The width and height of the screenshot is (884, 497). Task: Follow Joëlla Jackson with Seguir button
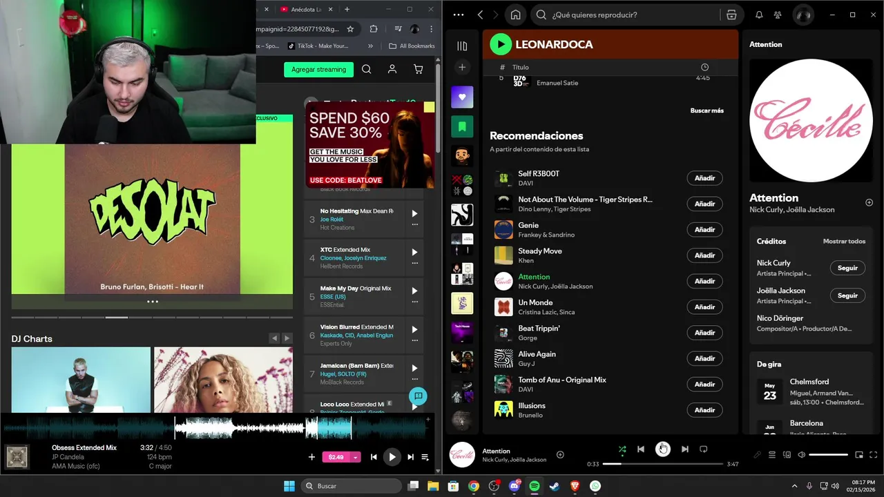(847, 295)
